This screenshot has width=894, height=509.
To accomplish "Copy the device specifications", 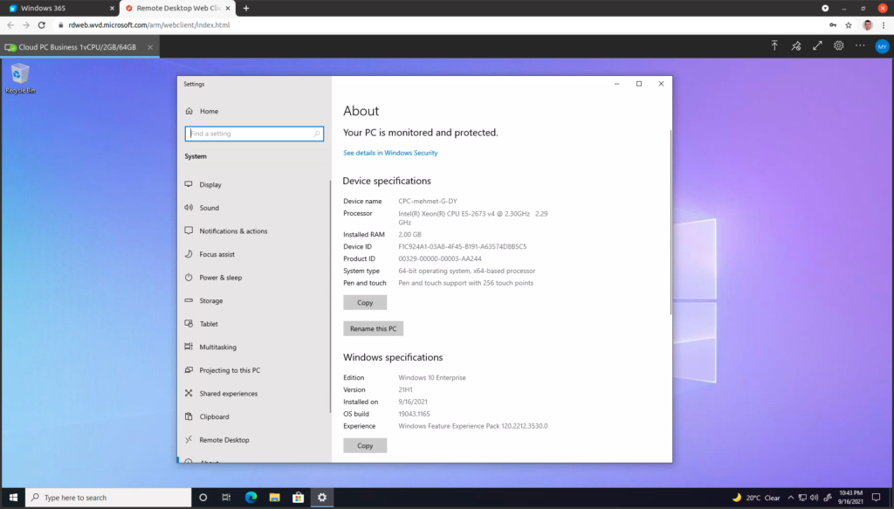I will pos(365,303).
